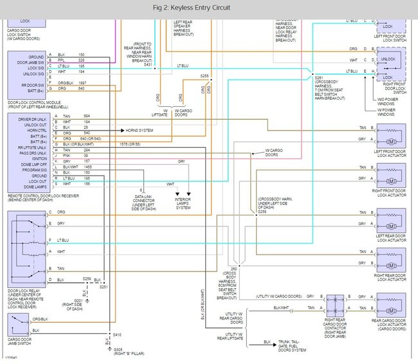Click the 'W/O POWER WINDOWS' label
418x364 pixels.
pos(388,102)
